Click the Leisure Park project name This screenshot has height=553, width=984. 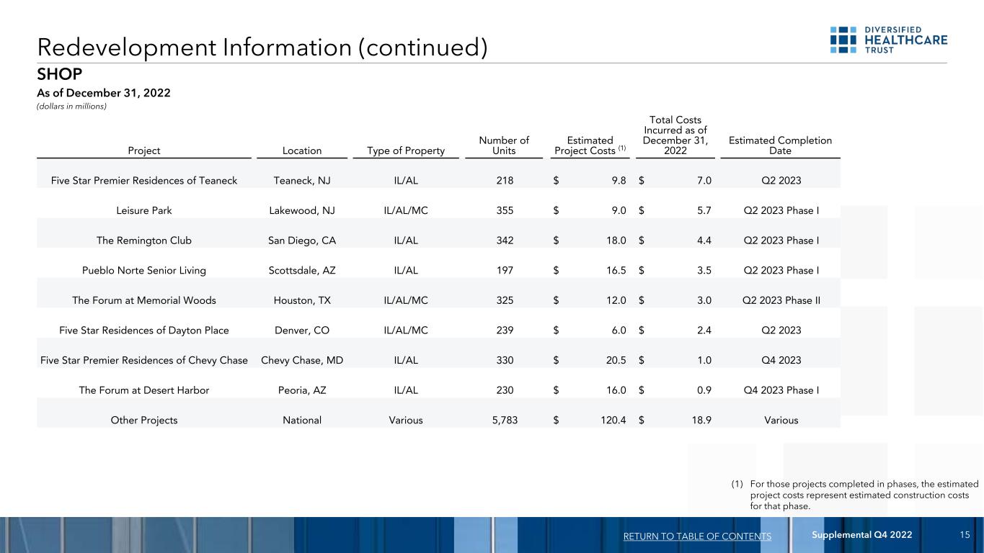tap(144, 211)
